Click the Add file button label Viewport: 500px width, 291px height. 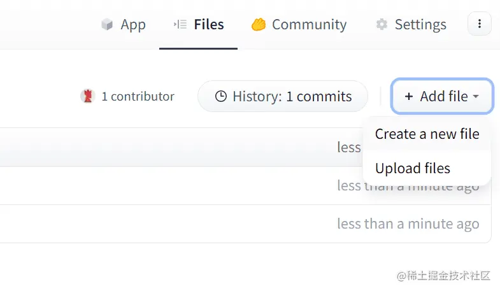point(444,97)
